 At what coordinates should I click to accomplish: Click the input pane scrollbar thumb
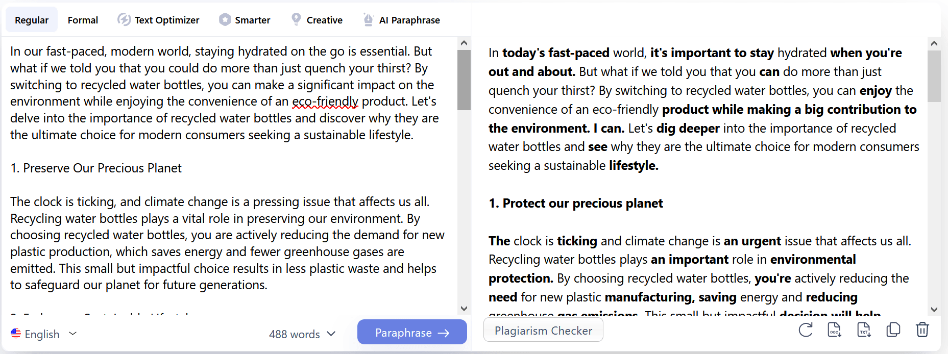coord(464,80)
